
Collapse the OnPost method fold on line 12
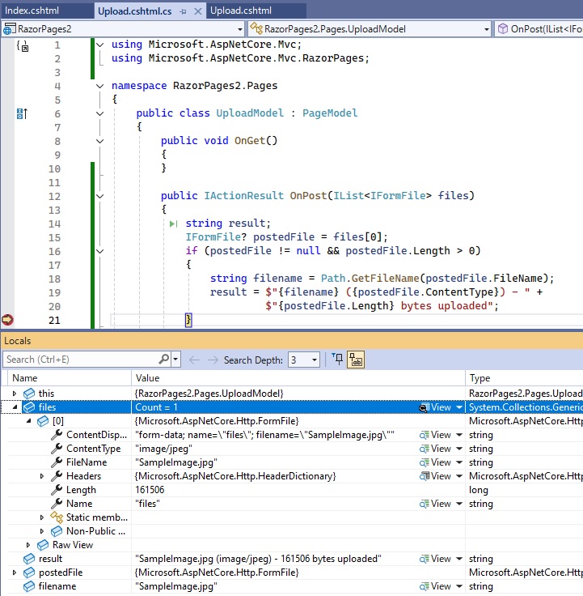click(x=99, y=196)
